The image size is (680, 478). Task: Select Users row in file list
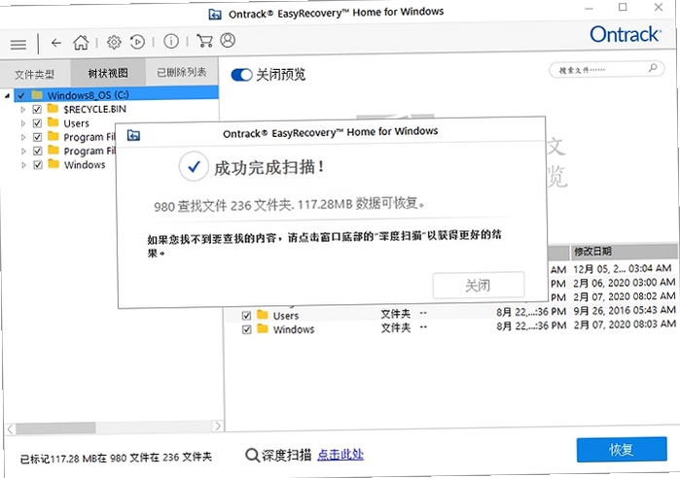point(451,313)
